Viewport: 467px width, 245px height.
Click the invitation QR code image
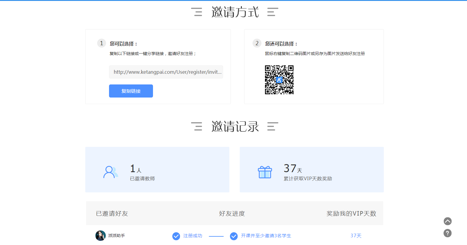[279, 80]
